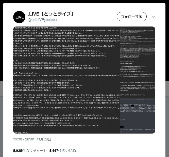Click the いいね count number 5,667
Viewport: 169px width, 157px height.
pyautogui.click(x=54, y=151)
